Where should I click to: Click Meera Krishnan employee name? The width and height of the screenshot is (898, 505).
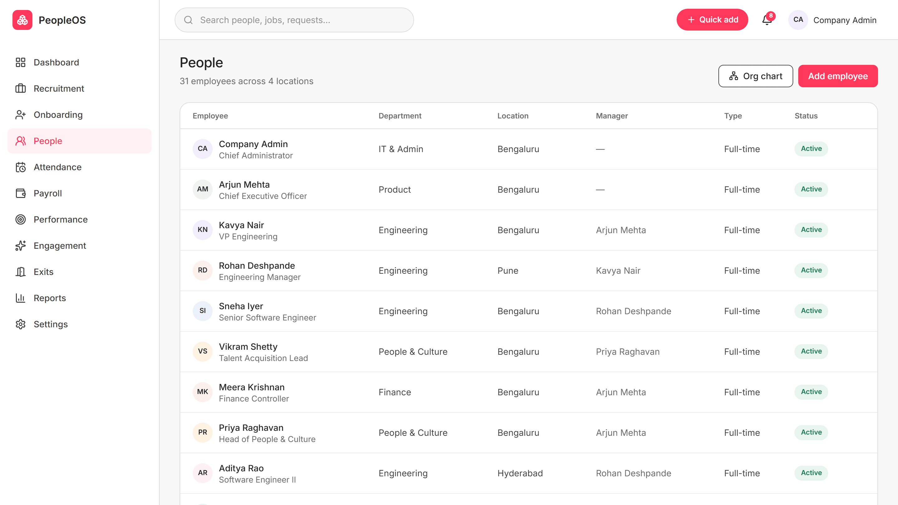(x=252, y=387)
